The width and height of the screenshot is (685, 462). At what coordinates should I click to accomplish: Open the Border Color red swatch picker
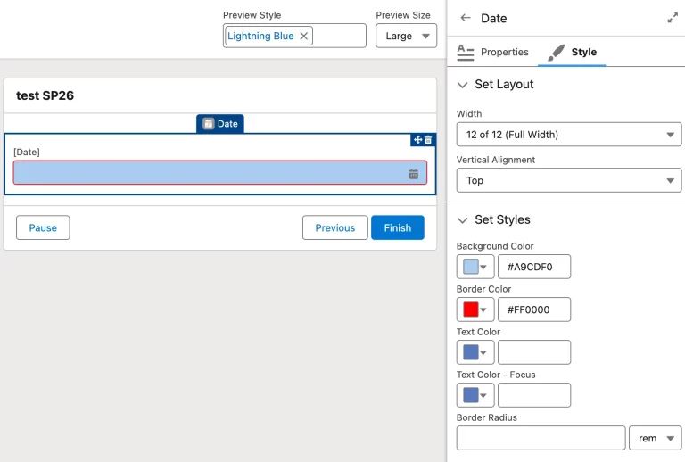pos(476,309)
